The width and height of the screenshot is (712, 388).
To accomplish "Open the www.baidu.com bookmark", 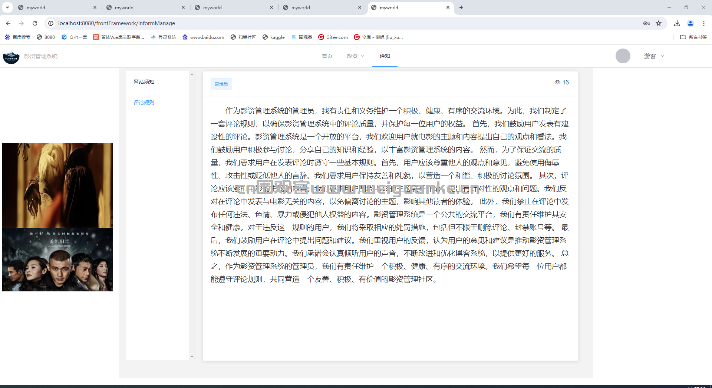I will [203, 37].
